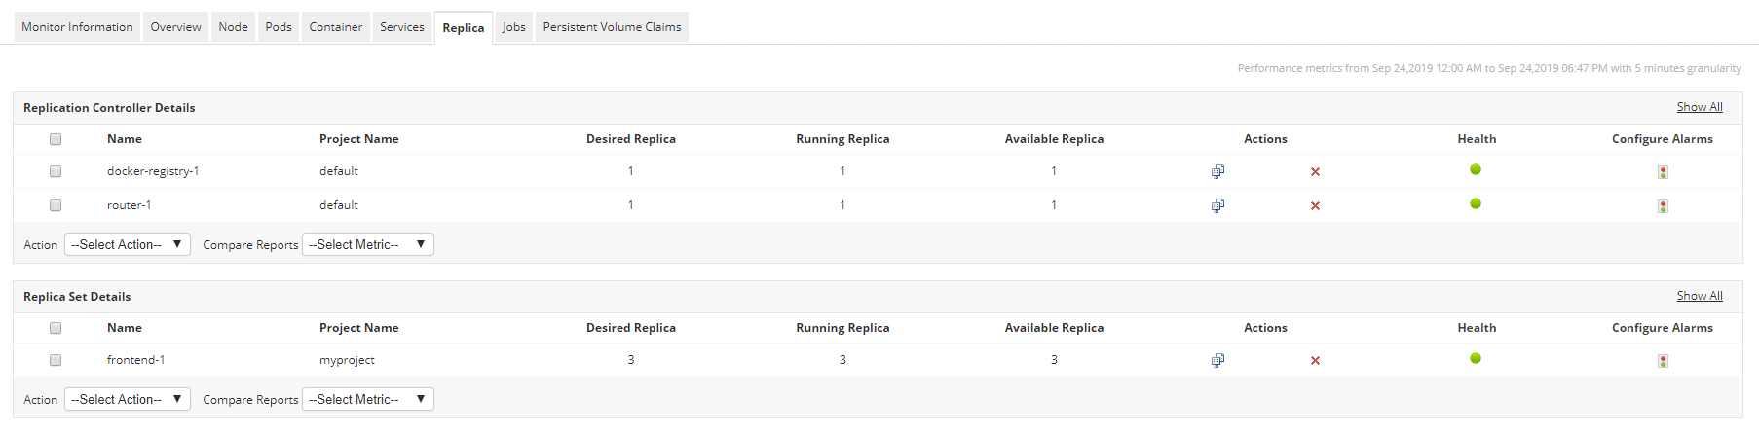Open Select Action dropdown under Replication Controller
The height and width of the screenshot is (435, 1759).
pyautogui.click(x=127, y=244)
